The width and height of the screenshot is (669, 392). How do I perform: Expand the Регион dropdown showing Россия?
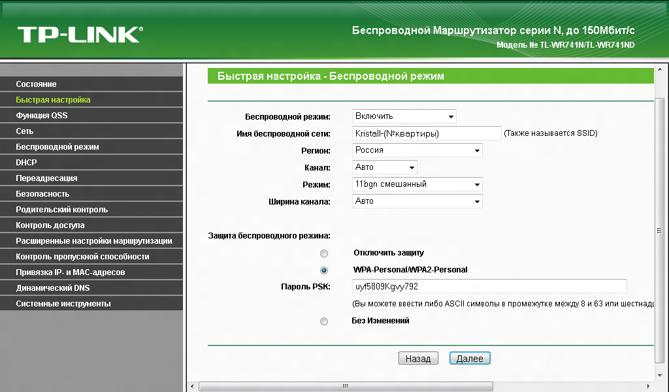[x=417, y=150]
